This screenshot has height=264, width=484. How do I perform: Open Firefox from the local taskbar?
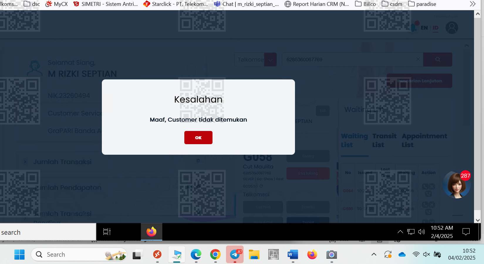pos(312,255)
